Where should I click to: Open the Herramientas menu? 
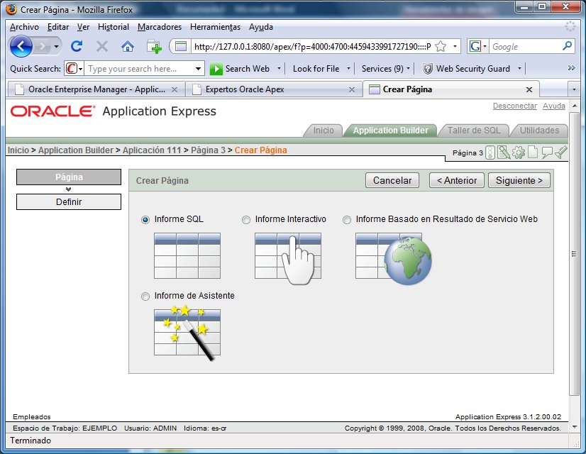click(215, 27)
